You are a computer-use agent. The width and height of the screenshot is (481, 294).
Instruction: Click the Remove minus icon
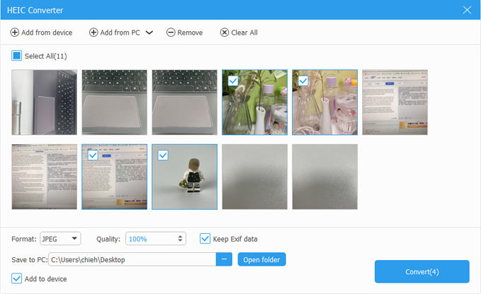pyautogui.click(x=170, y=33)
